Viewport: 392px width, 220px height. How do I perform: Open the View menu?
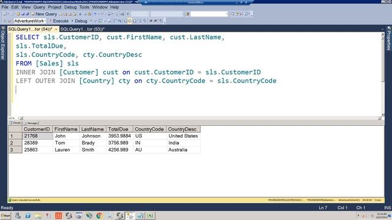click(26, 7)
